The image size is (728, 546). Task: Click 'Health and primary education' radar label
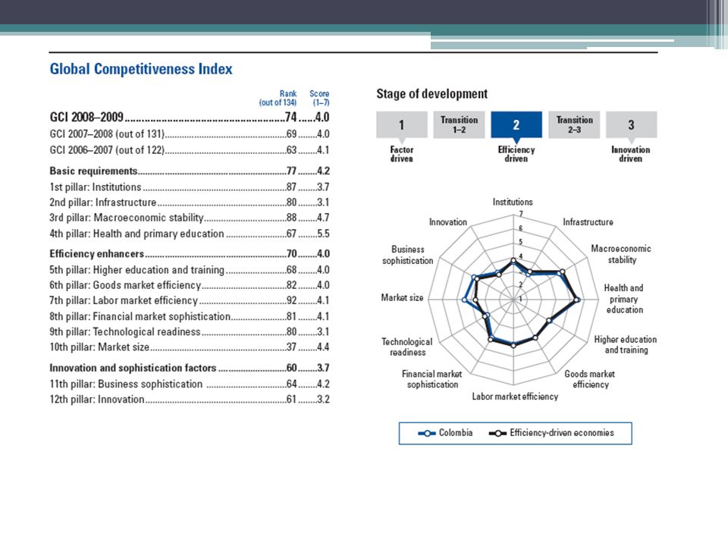click(x=624, y=299)
